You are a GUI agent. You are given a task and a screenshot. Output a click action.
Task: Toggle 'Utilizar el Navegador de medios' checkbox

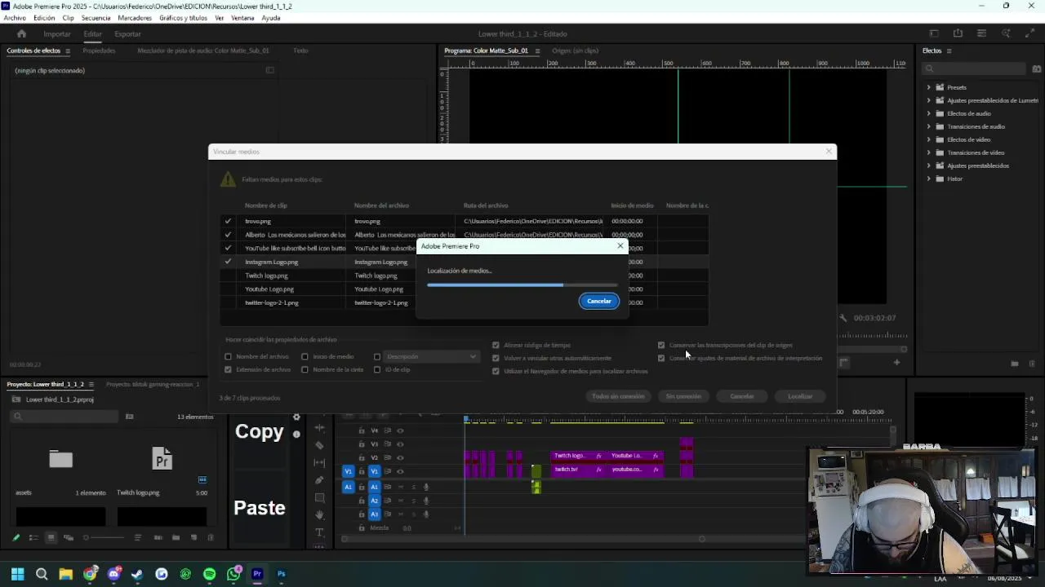pos(496,371)
